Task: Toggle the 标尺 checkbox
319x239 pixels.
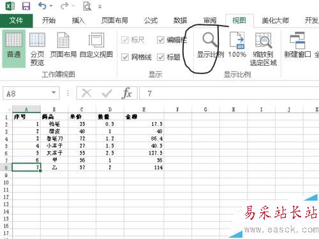Action: click(x=125, y=40)
